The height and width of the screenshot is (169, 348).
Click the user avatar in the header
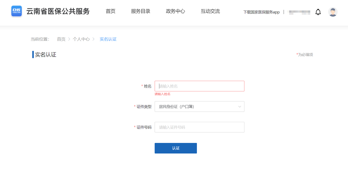tap(333, 12)
